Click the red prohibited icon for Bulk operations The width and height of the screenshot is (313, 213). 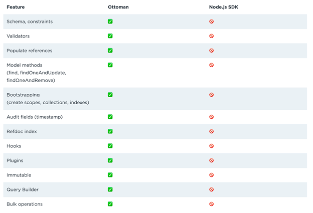pos(211,204)
